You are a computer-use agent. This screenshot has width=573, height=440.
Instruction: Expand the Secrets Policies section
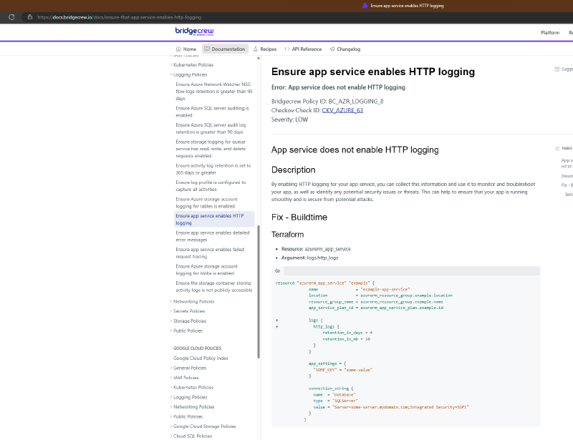pyautogui.click(x=171, y=311)
